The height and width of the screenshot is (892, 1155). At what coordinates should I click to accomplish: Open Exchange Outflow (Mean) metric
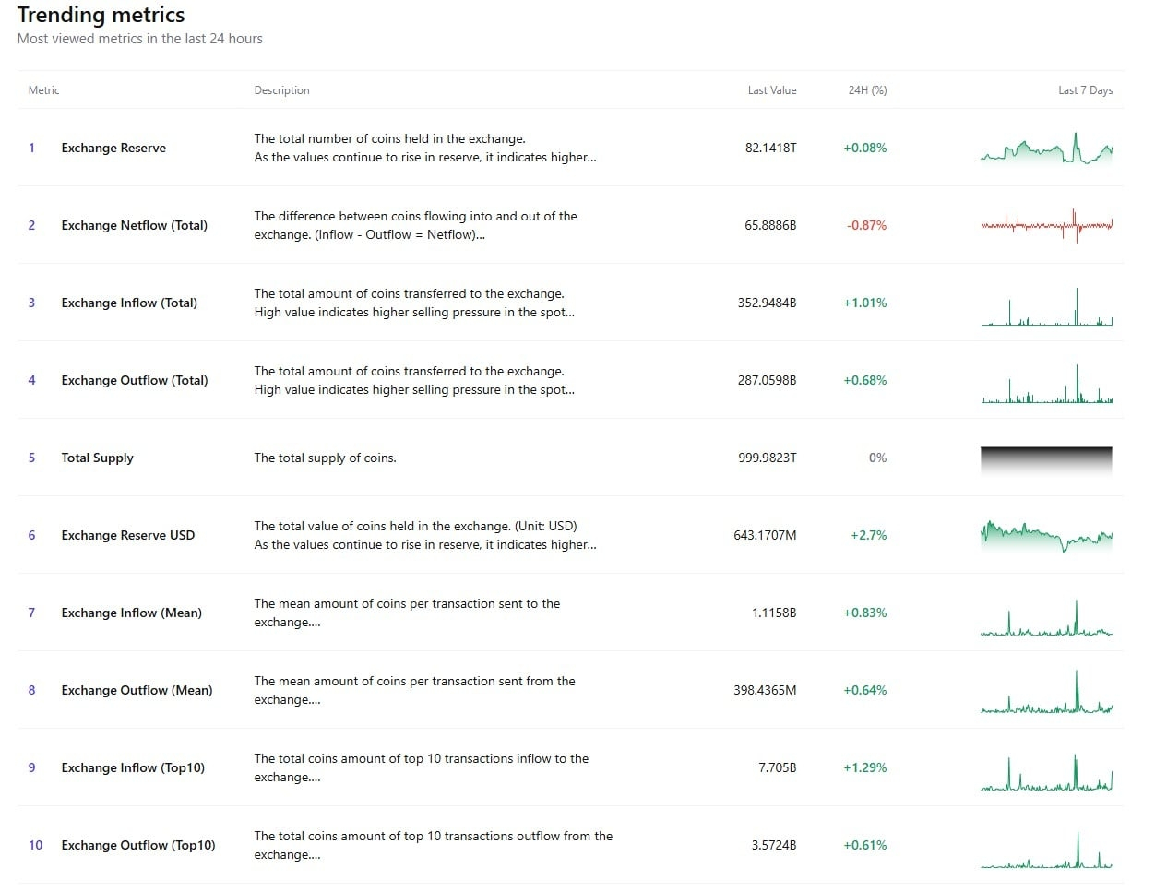(137, 690)
